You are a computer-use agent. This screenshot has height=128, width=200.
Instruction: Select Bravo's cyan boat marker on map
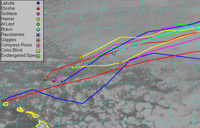click(x=114, y=53)
